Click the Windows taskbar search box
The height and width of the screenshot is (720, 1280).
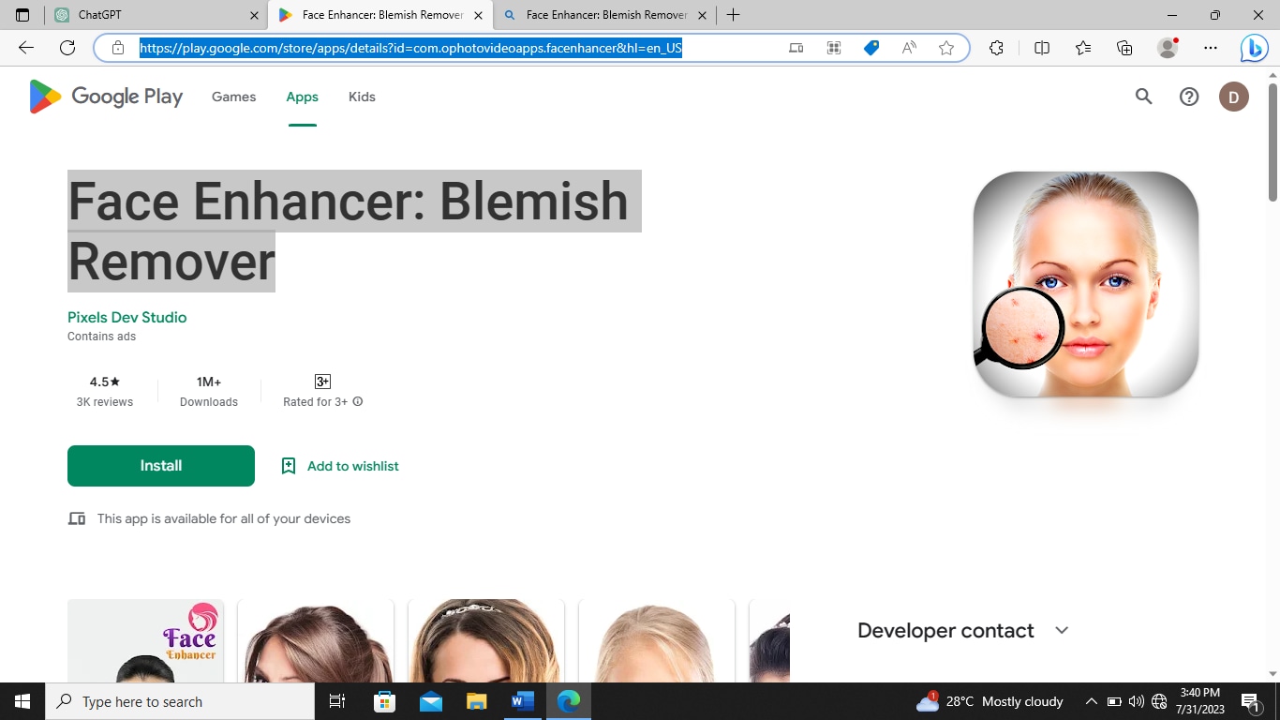pos(180,701)
